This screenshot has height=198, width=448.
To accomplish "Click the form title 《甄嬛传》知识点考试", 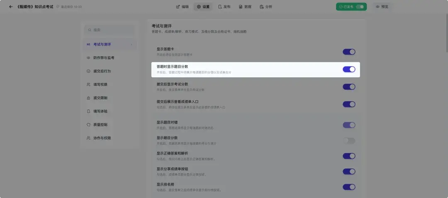I will [35, 7].
